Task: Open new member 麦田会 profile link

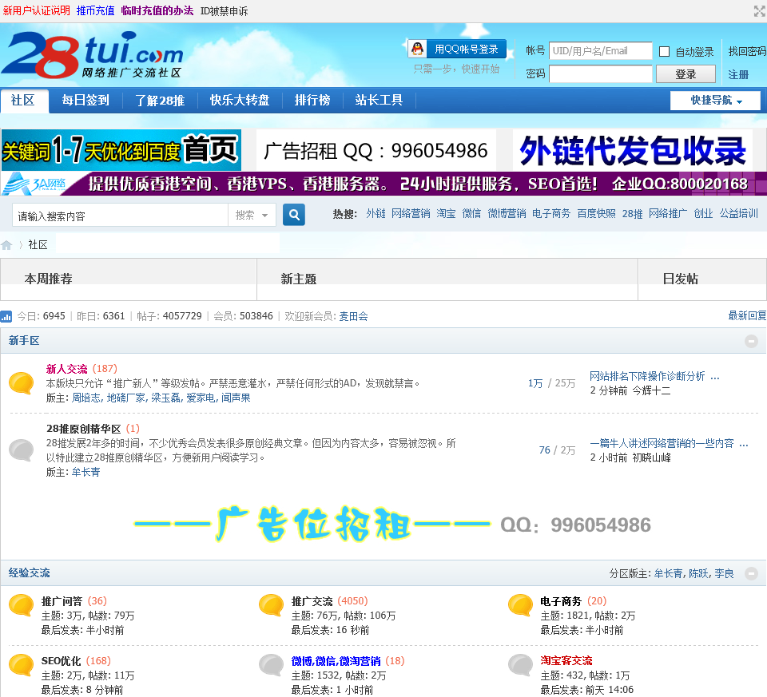Action: 353,316
